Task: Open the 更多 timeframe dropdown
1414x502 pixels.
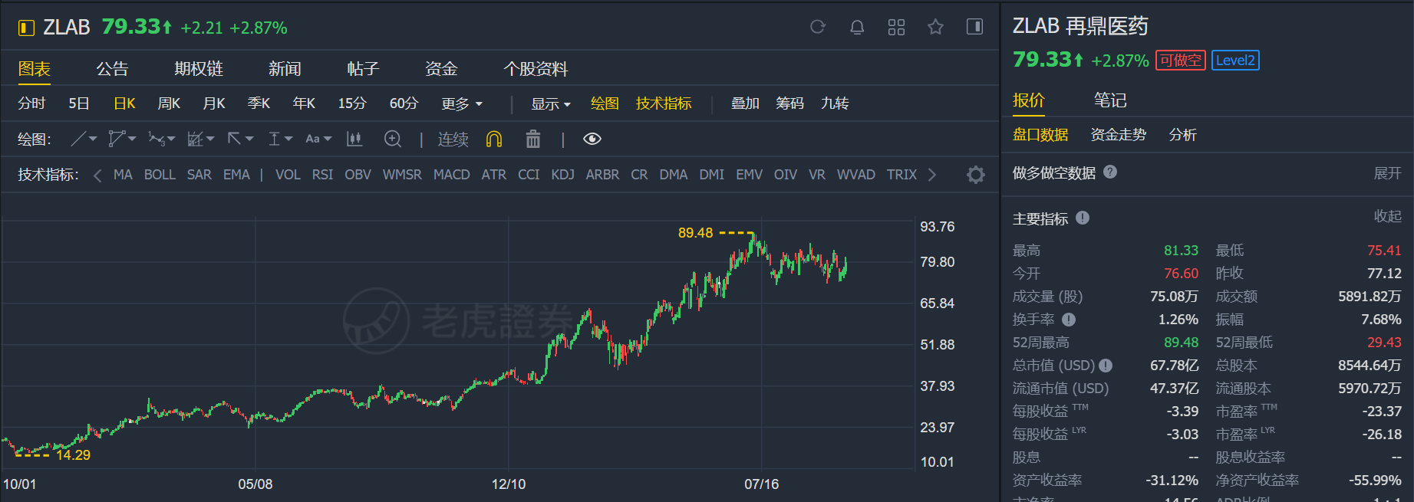Action: [x=462, y=103]
